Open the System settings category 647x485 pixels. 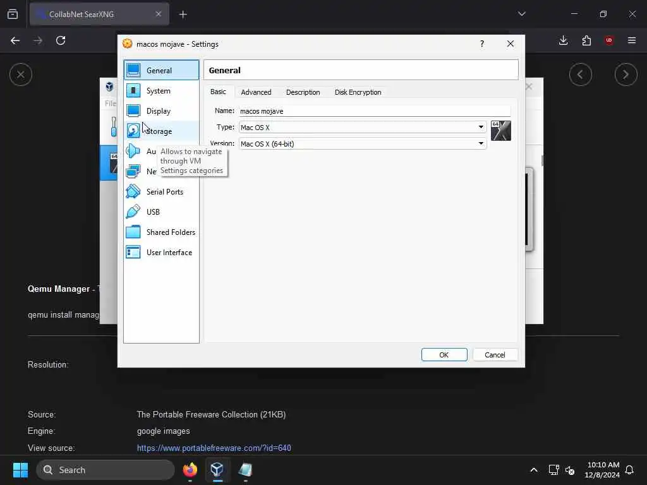[161, 91]
